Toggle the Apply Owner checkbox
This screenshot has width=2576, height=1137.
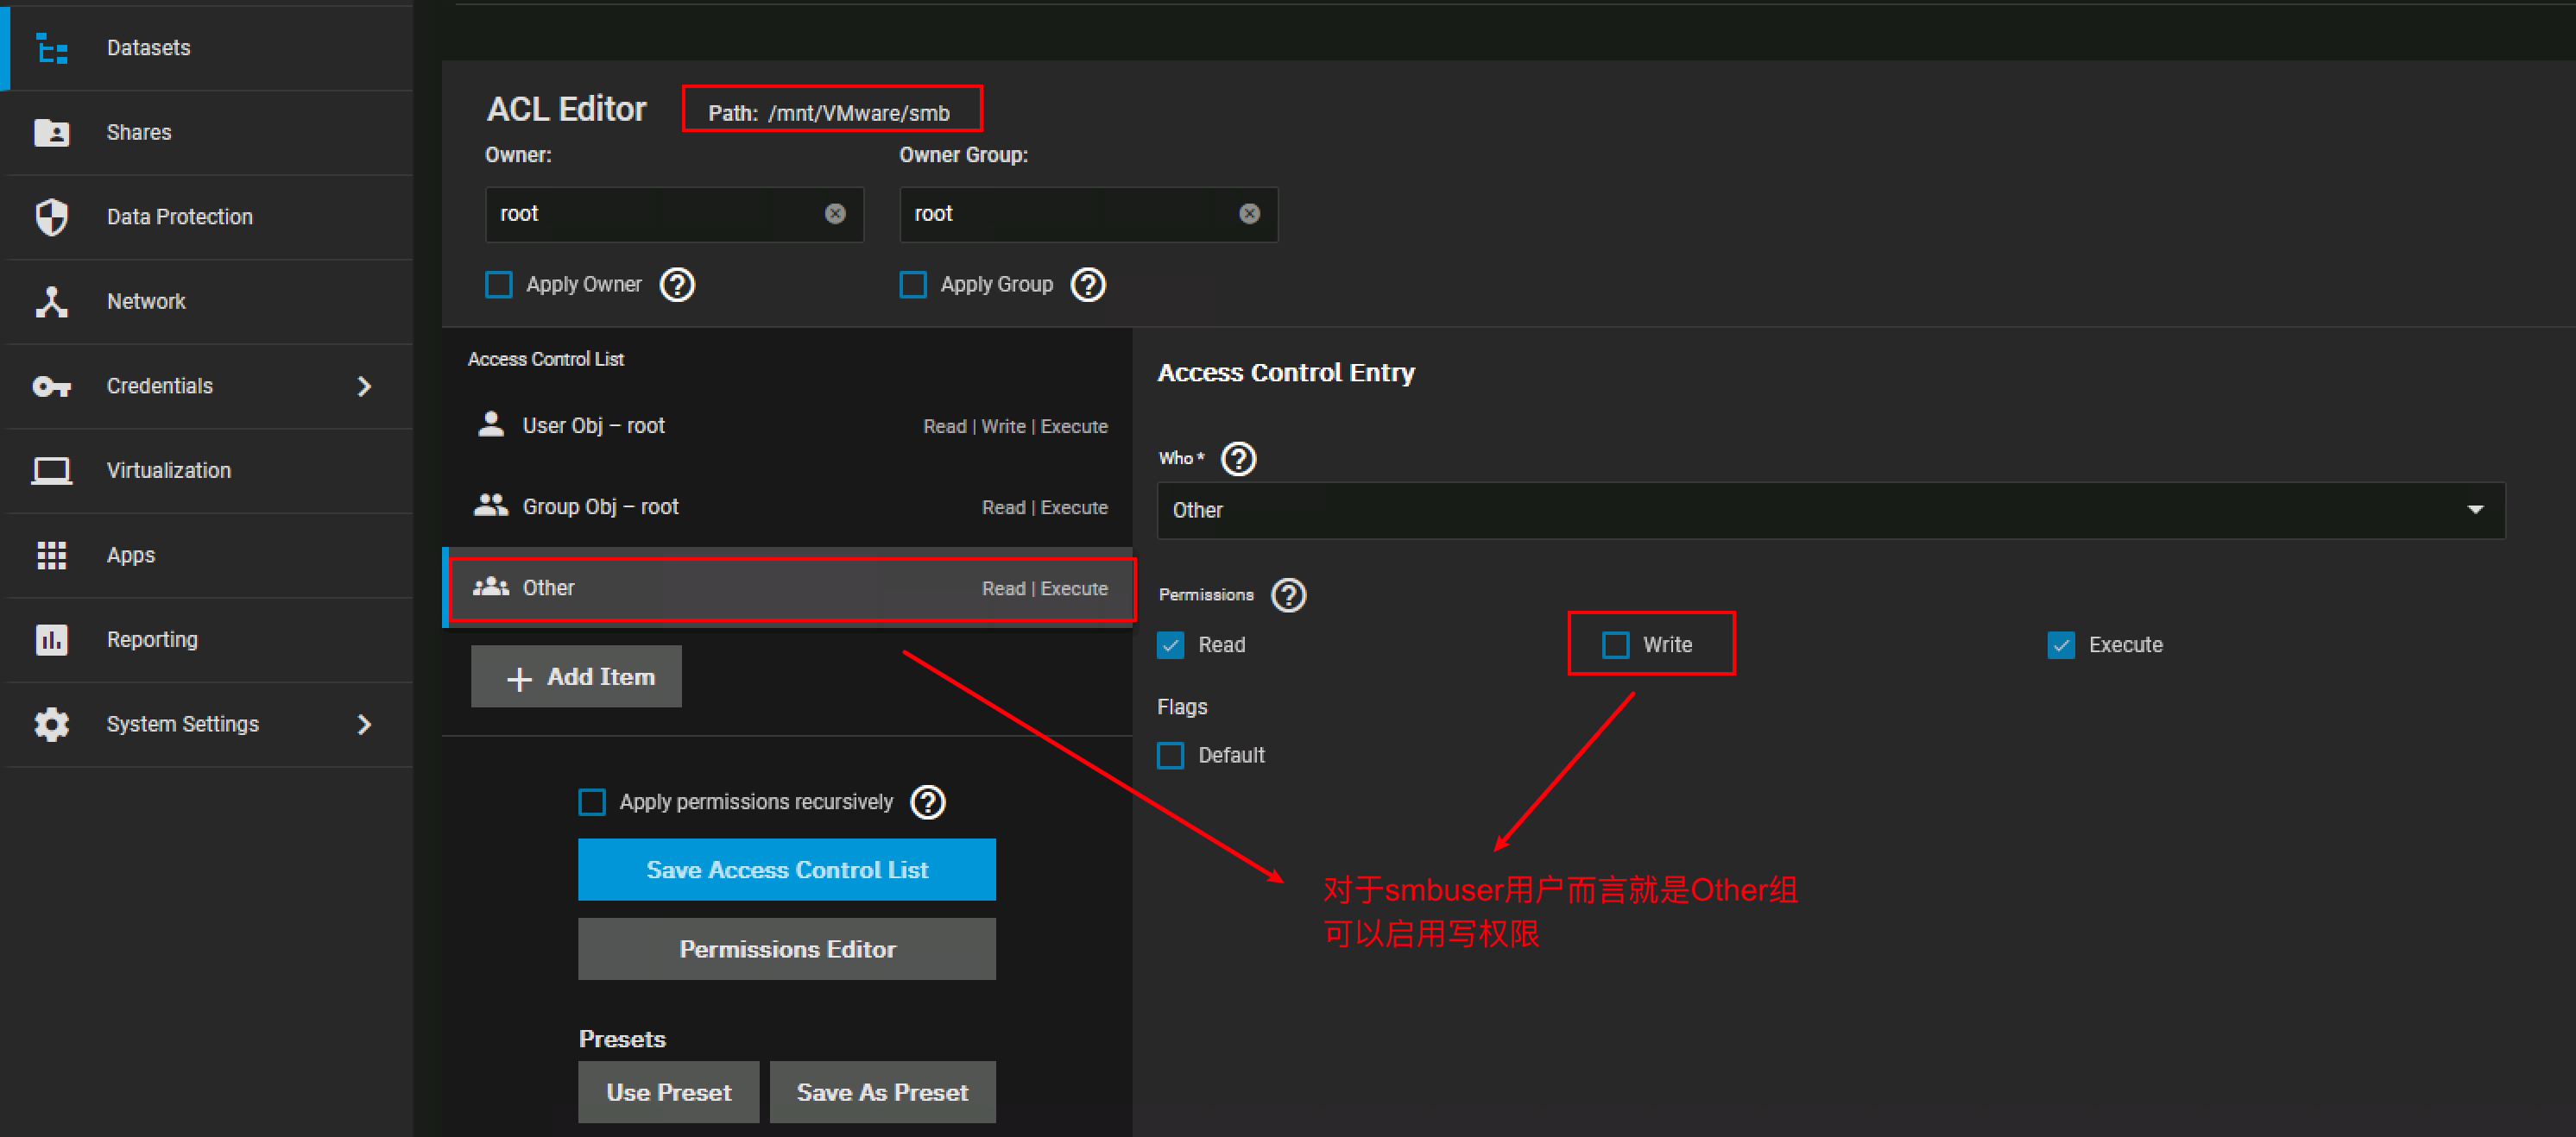tap(499, 285)
